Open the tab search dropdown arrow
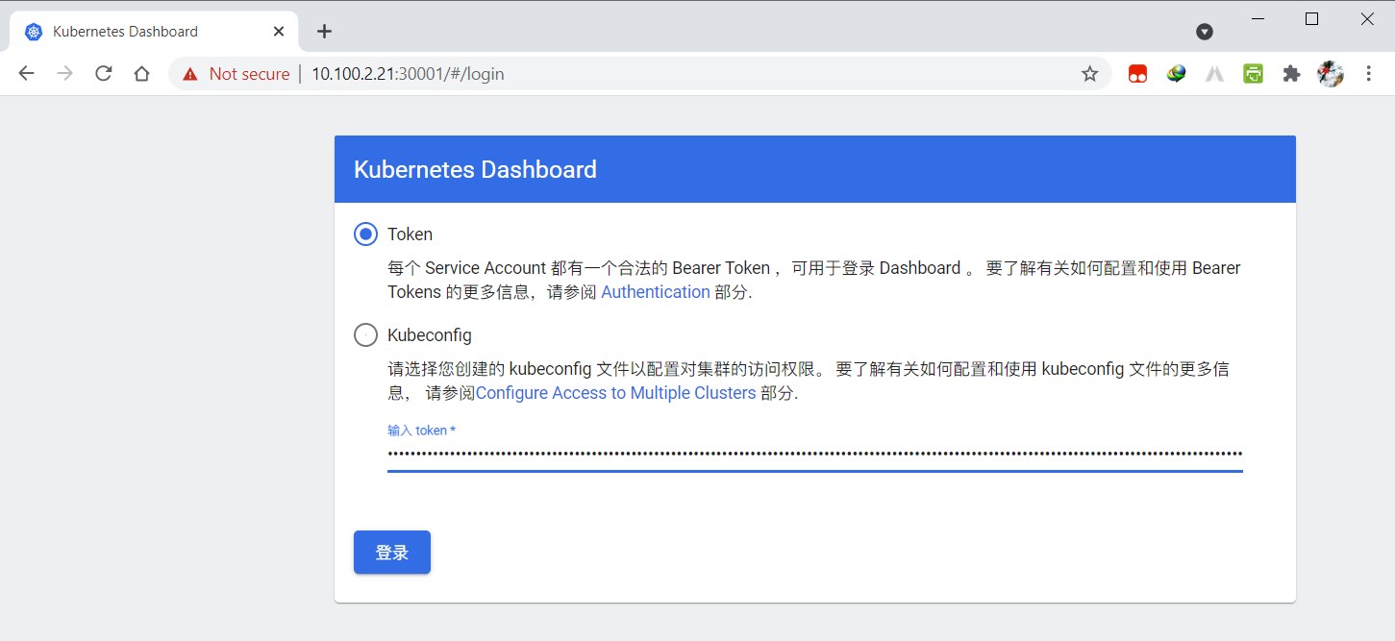1395x641 pixels. [x=1204, y=32]
